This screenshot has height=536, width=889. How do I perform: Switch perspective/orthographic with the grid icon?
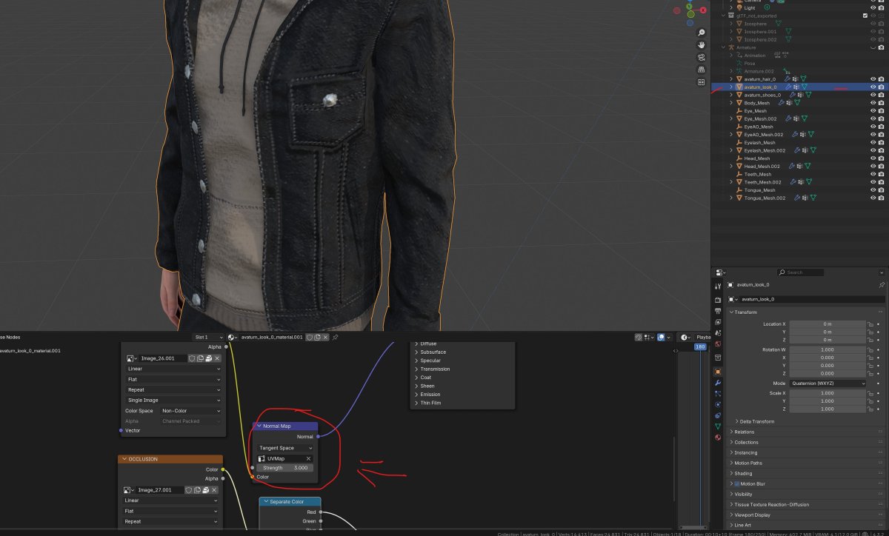[701, 70]
